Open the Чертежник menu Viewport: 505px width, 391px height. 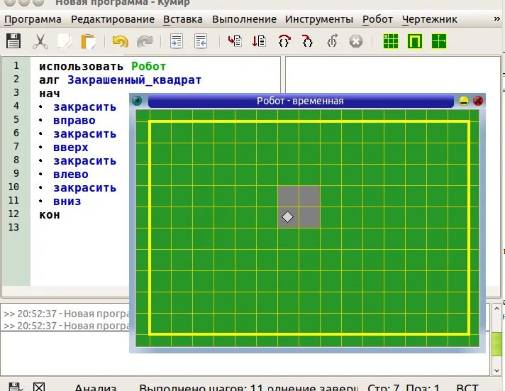point(430,19)
